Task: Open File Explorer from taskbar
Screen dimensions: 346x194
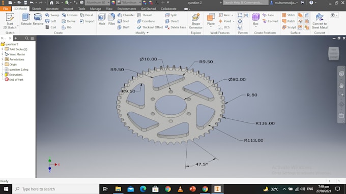Action: click(118, 189)
